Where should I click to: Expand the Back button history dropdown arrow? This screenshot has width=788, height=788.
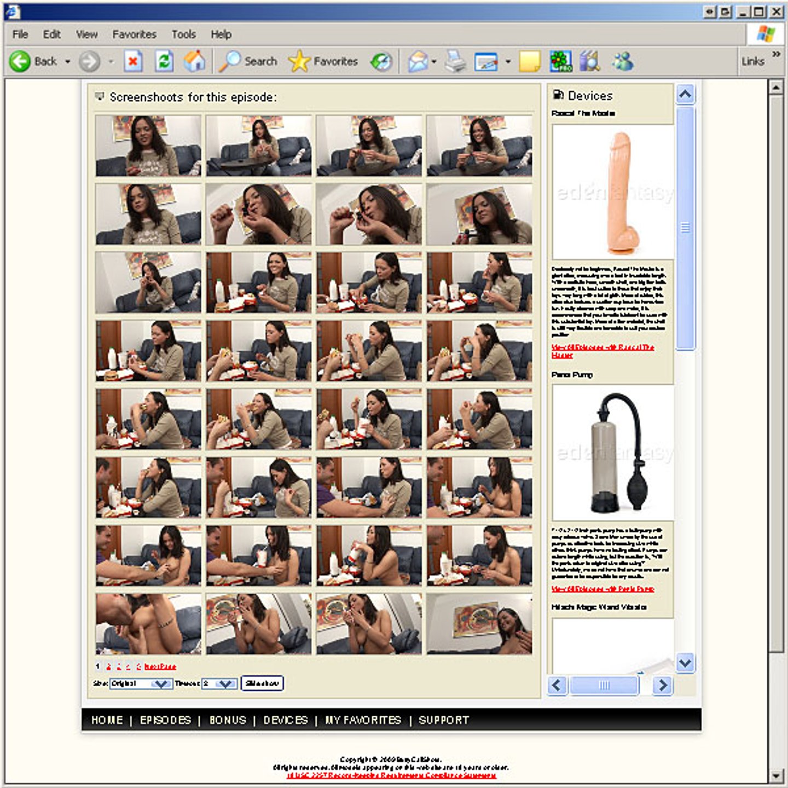click(68, 62)
